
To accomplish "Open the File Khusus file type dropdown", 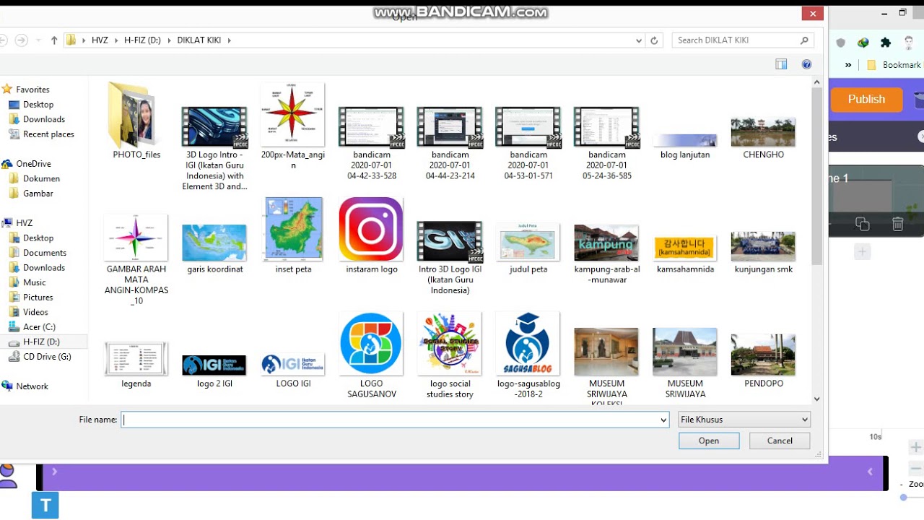I will click(x=744, y=420).
